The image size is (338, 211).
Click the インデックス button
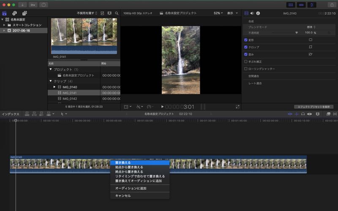10,114
